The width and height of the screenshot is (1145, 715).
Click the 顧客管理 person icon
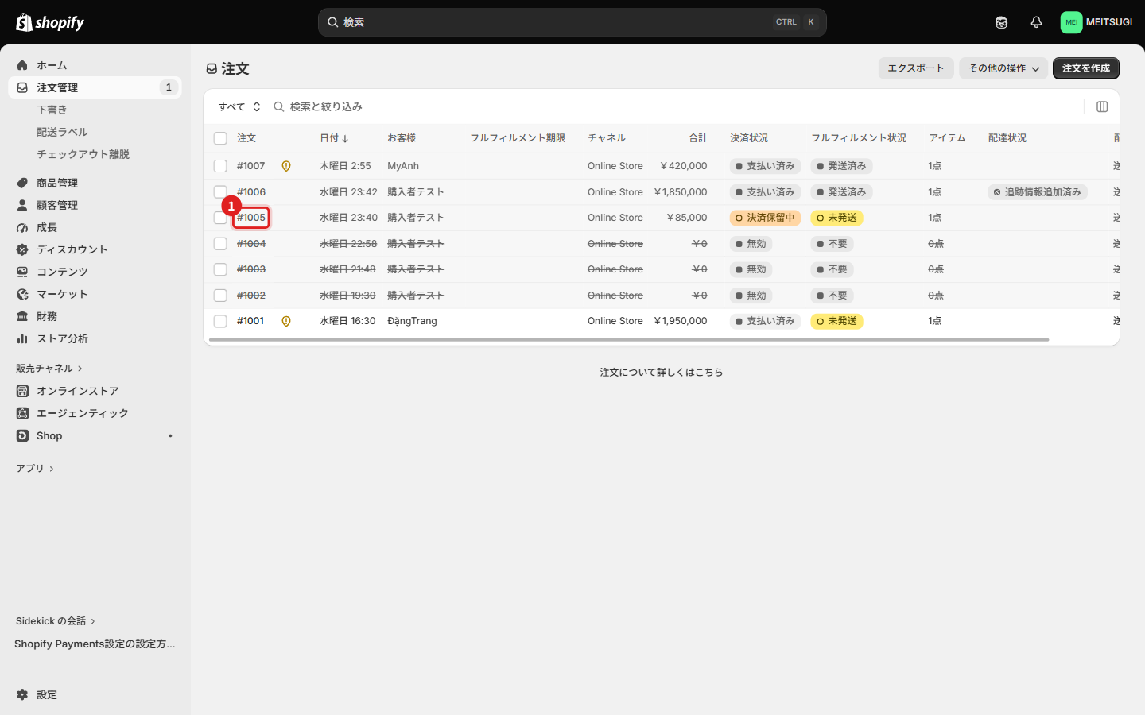22,205
